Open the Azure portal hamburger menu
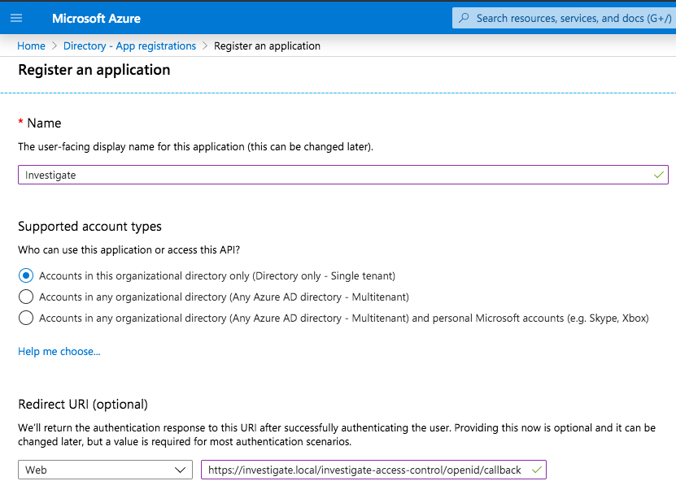 16,17
